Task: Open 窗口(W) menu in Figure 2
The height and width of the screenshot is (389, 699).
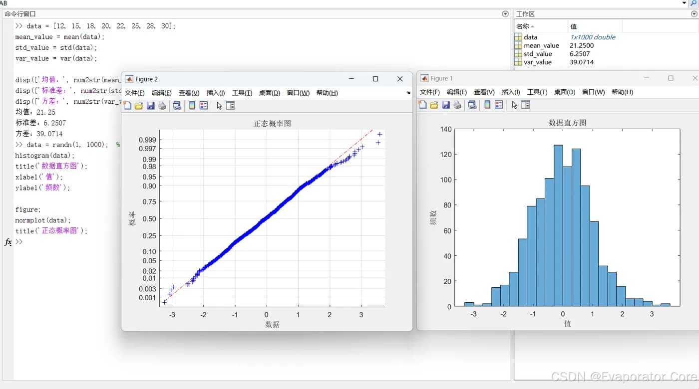Action: point(298,93)
